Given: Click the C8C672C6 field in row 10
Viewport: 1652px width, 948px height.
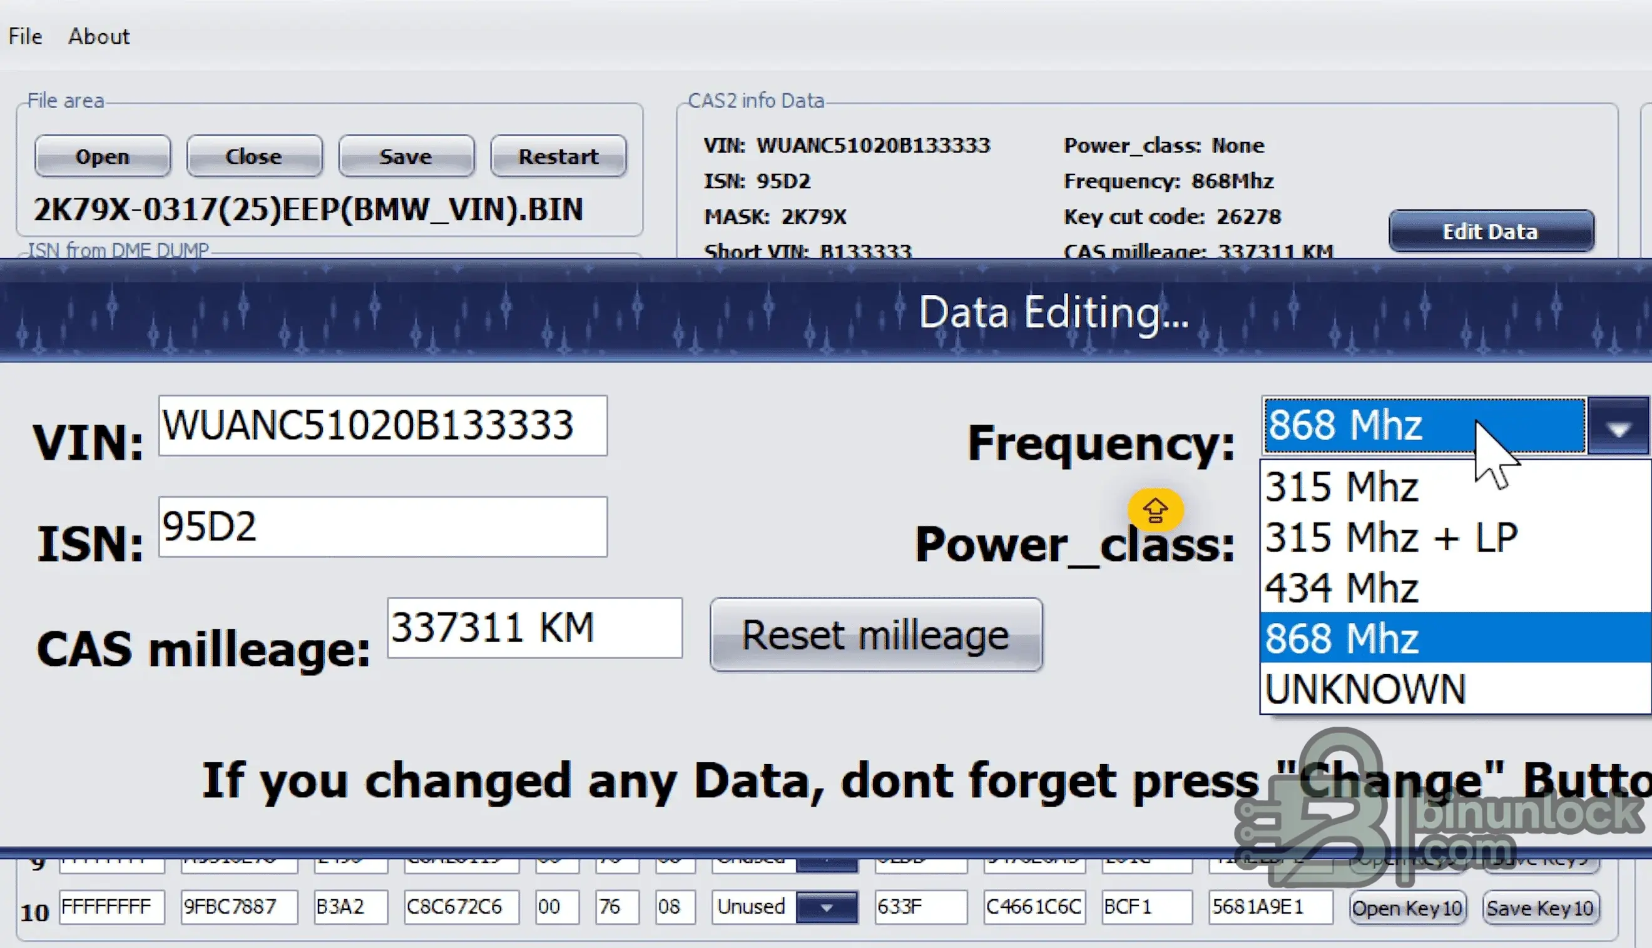Looking at the screenshot, I should 461,907.
